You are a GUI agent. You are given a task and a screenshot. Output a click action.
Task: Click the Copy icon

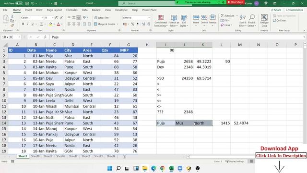coord(12,21)
